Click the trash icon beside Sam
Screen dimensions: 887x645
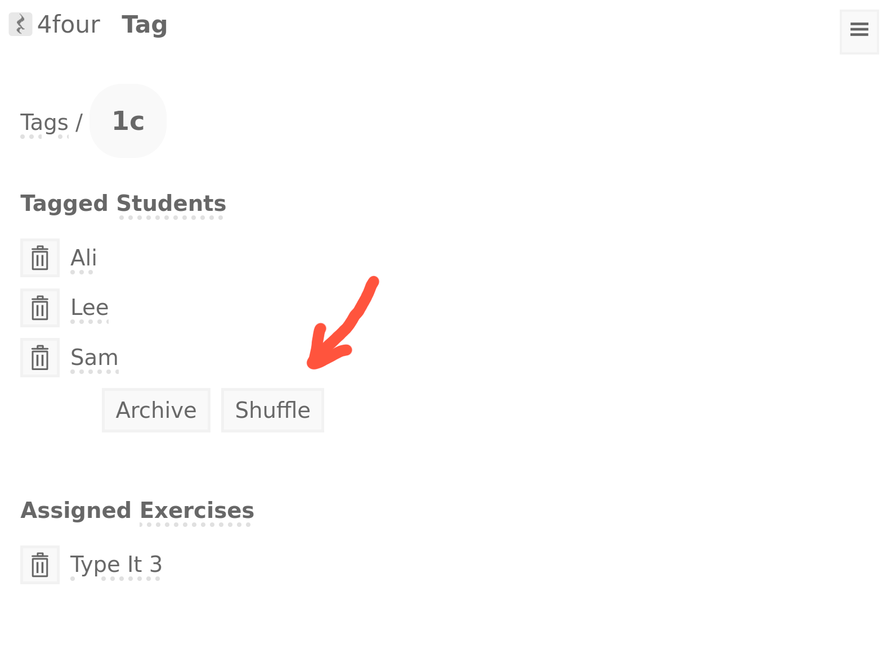coord(40,358)
